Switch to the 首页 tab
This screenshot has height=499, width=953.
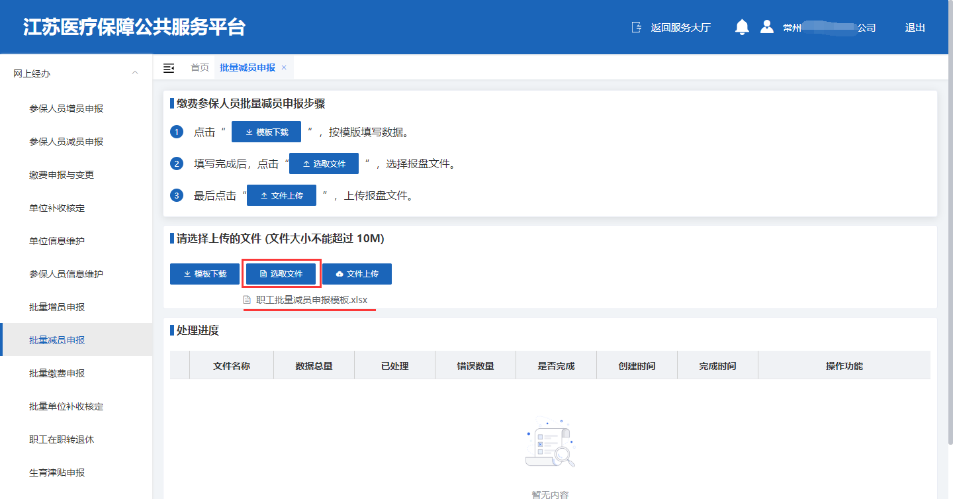(x=200, y=68)
